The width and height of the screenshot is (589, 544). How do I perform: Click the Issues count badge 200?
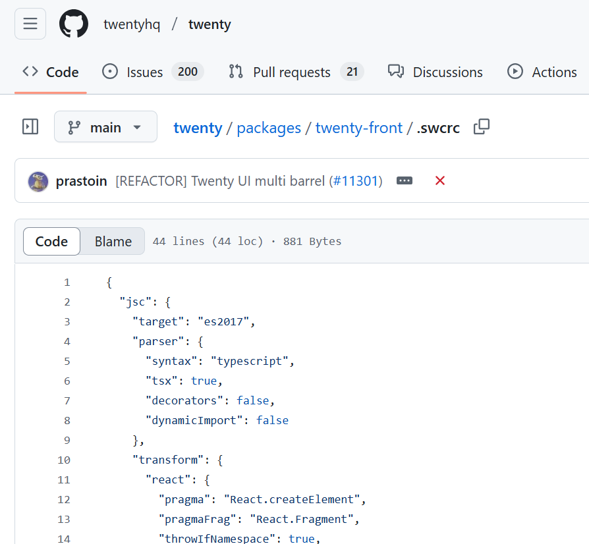(188, 71)
